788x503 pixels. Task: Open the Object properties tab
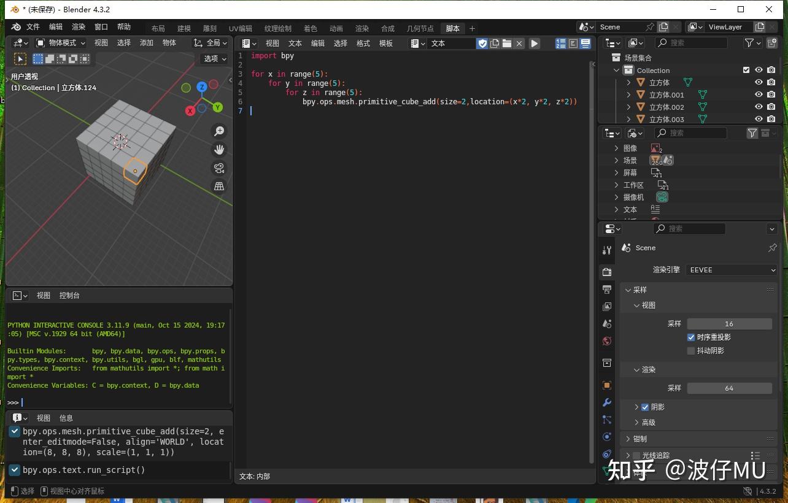[x=606, y=385]
